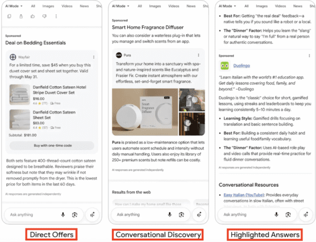Click the $98.00 duvet price

39,99
